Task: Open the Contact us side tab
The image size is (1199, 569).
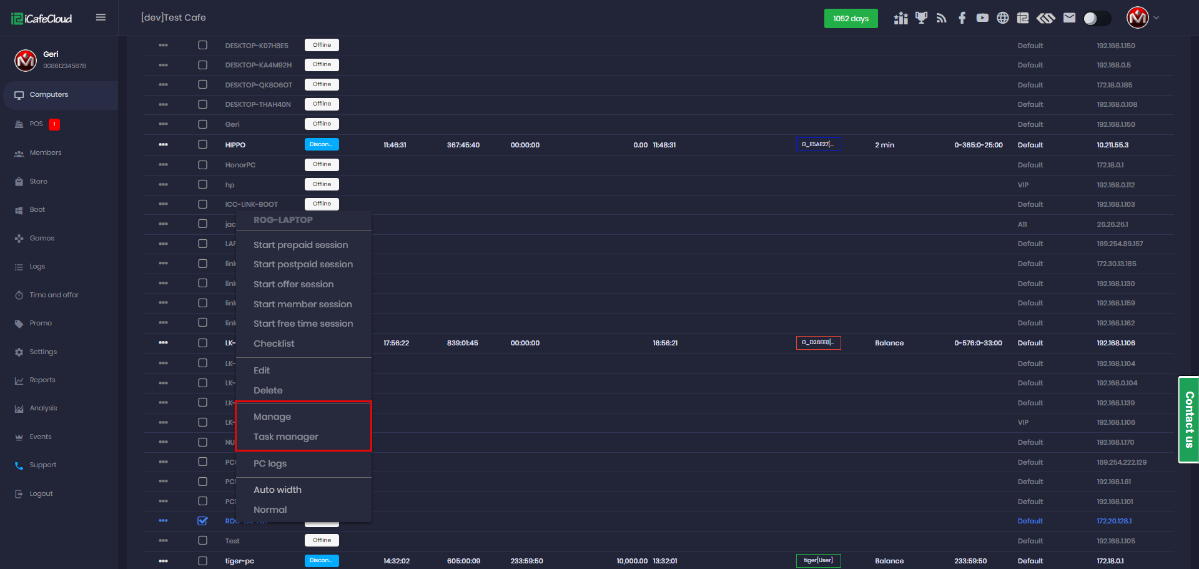Action: (1188, 420)
